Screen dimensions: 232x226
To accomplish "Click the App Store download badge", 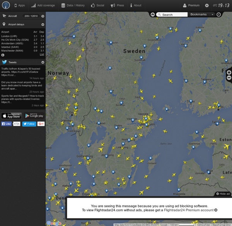I will pyautogui.click(x=12, y=116).
